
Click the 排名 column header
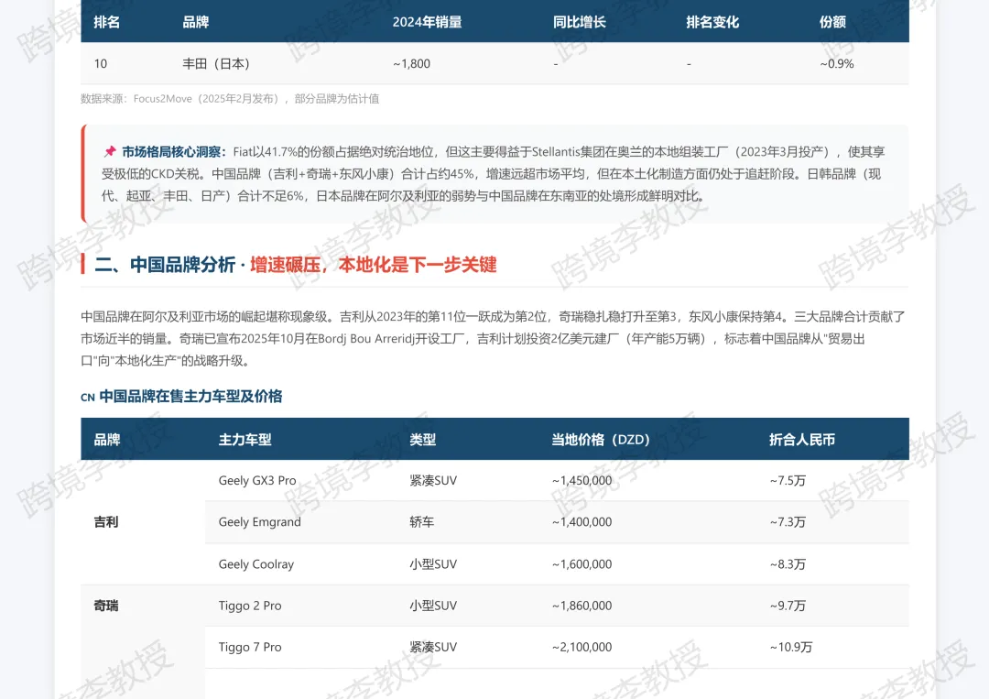pyautogui.click(x=106, y=22)
